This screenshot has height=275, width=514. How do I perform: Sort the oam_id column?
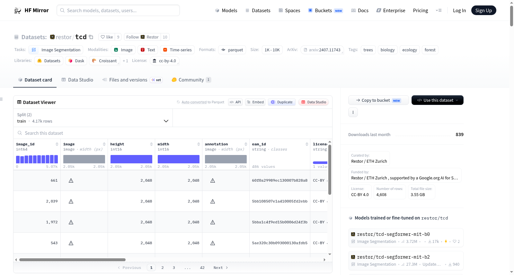307,144
